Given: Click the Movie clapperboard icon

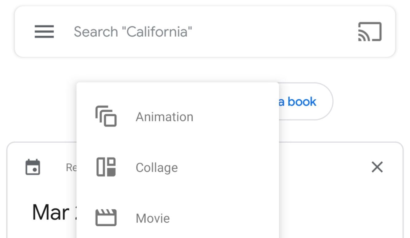Looking at the screenshot, I should point(106,218).
